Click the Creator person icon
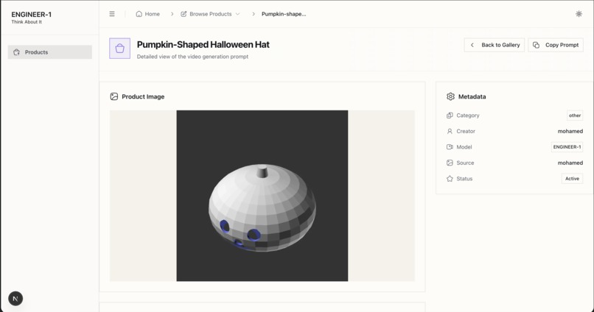Viewport: 594px width, 312px height. click(450, 131)
